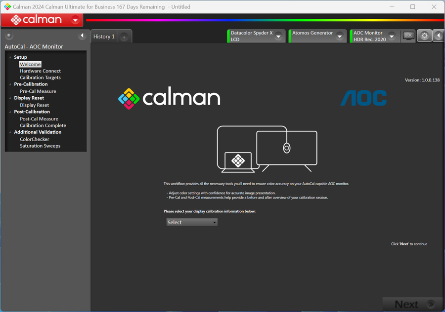Collapse the workflow sidebar with the arrow button

coord(82,36)
